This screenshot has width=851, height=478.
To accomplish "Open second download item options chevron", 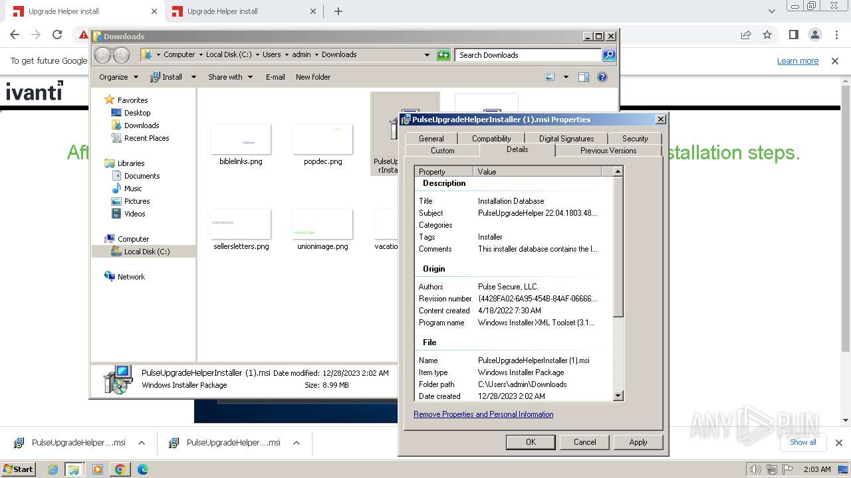I will pos(297,443).
